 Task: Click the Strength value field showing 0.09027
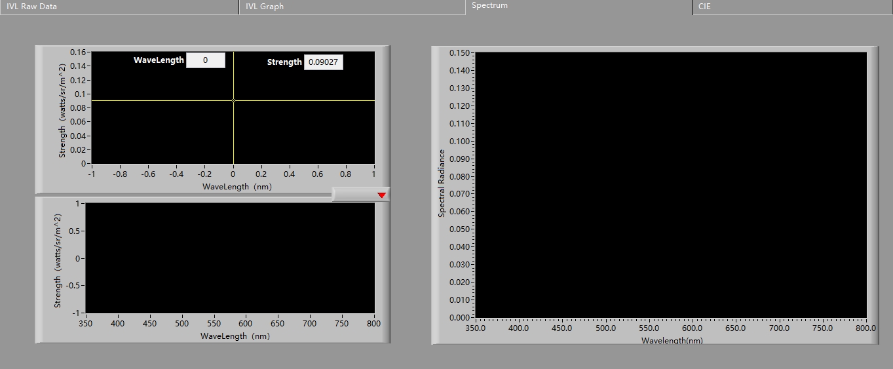(x=323, y=62)
